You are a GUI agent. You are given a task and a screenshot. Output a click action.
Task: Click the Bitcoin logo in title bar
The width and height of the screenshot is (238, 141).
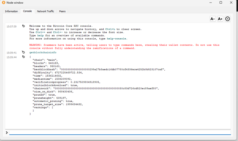point(3,3)
